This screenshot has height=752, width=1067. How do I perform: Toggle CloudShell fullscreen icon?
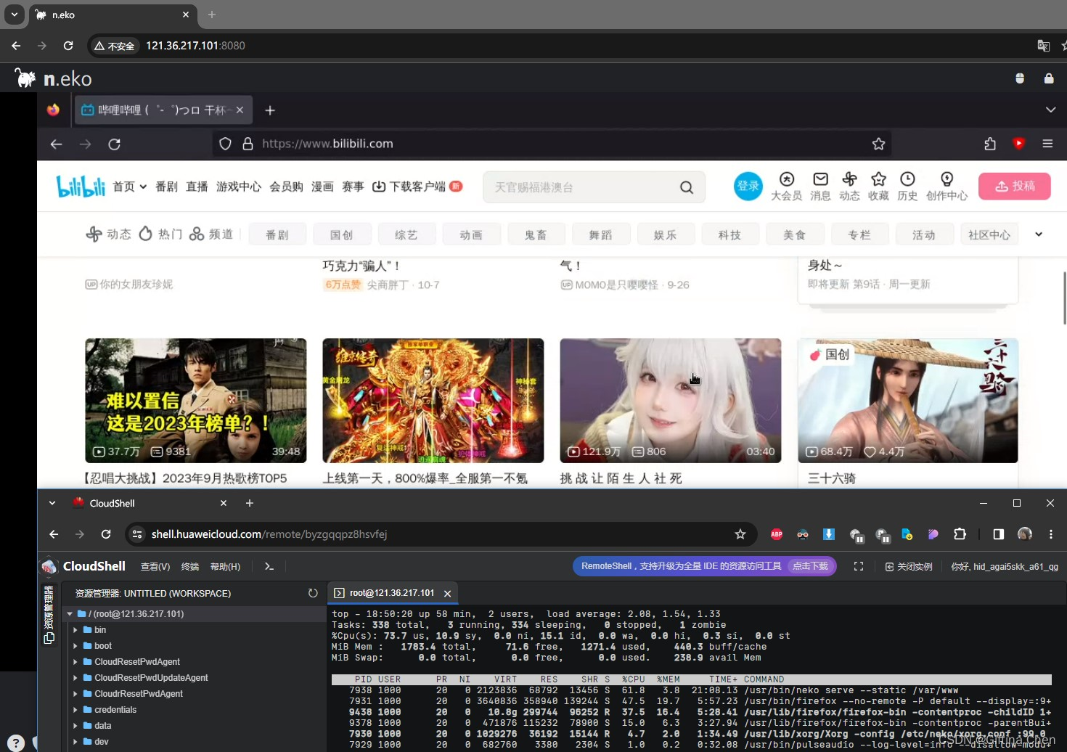(859, 566)
